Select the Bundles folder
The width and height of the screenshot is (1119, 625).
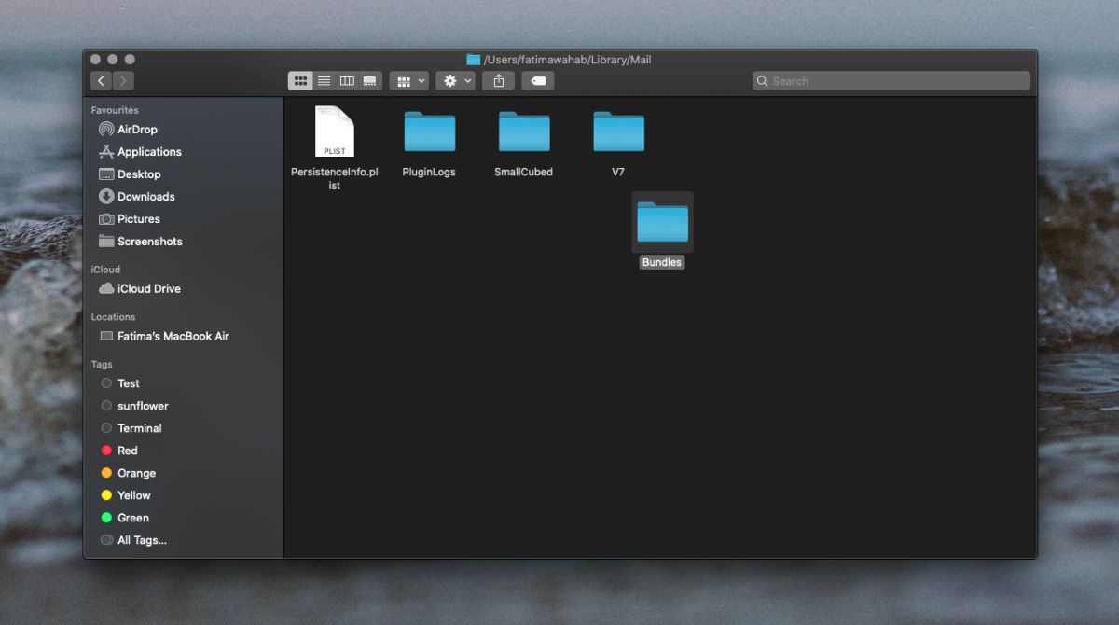662,231
